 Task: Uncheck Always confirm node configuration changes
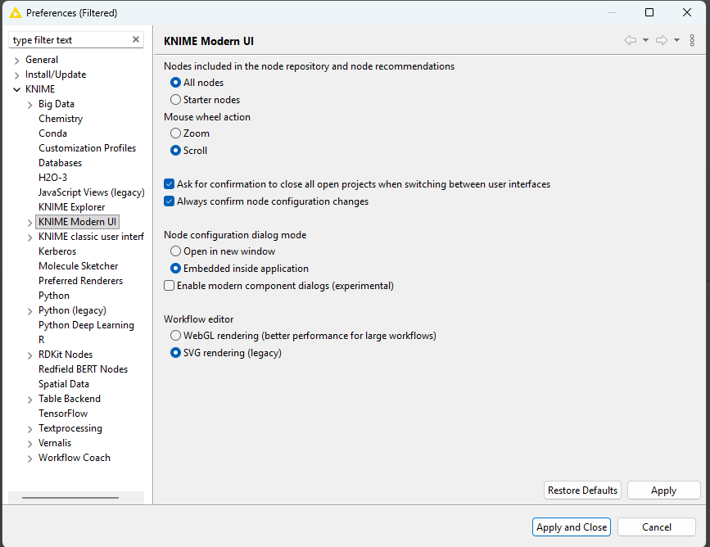[170, 201]
